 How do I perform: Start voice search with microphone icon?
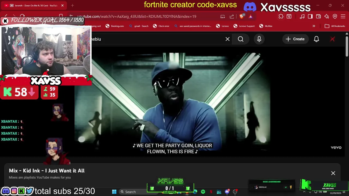pyautogui.click(x=259, y=39)
